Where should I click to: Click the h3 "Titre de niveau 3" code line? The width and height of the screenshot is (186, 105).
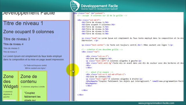[95, 27]
